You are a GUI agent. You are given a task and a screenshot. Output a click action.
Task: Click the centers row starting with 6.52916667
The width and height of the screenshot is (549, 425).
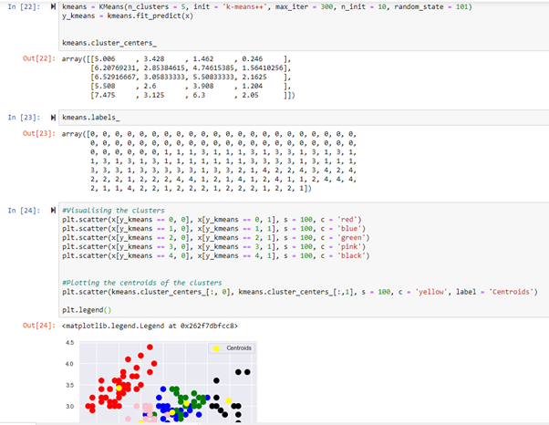point(191,77)
